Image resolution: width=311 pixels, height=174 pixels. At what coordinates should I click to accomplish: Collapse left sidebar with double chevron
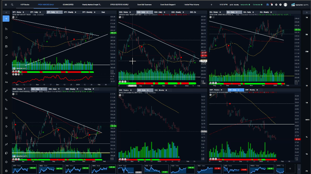point(6,12)
